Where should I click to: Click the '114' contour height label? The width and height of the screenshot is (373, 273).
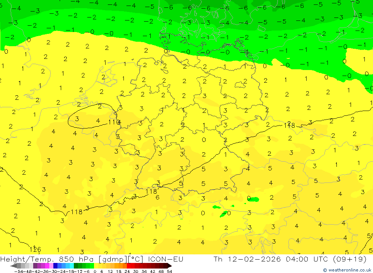click(x=115, y=122)
